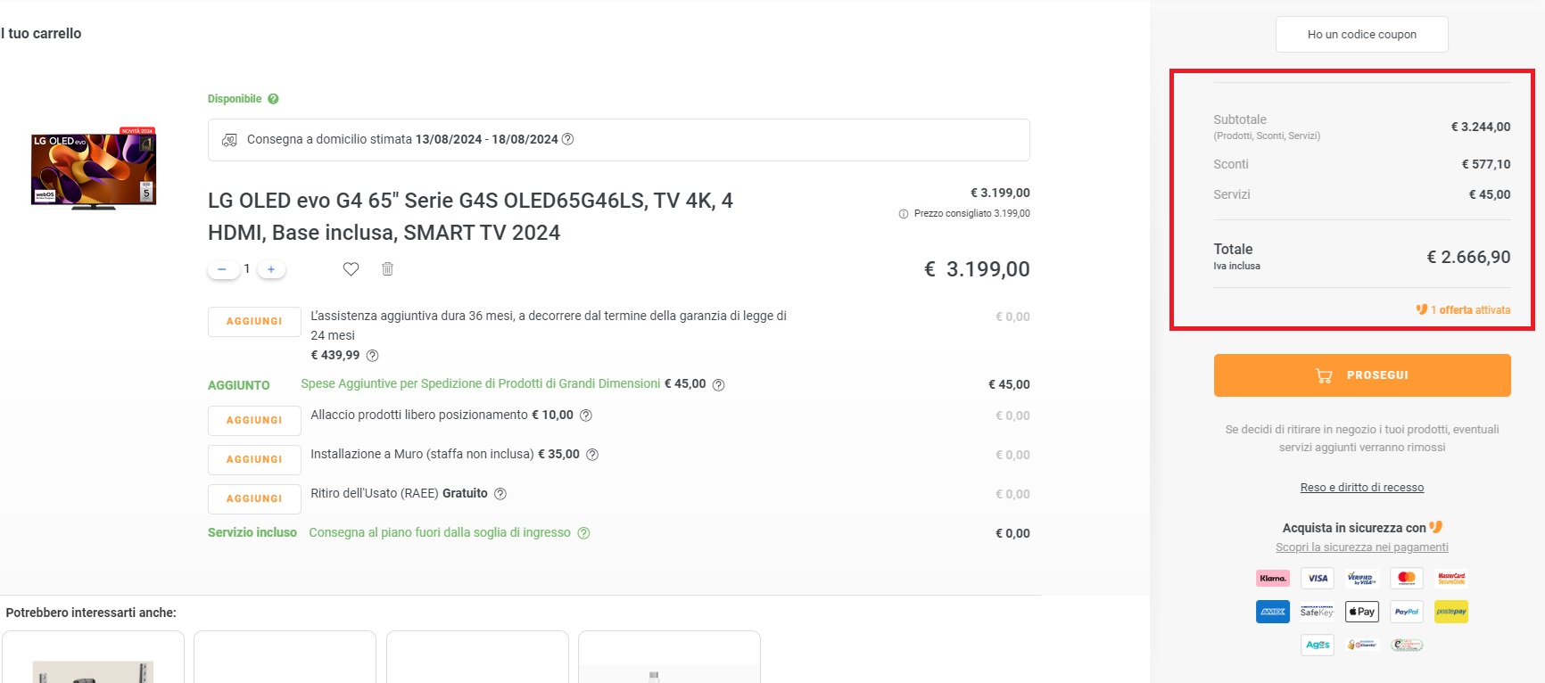Add the 36-month extended assistance service
The height and width of the screenshot is (683, 1545).
click(254, 322)
